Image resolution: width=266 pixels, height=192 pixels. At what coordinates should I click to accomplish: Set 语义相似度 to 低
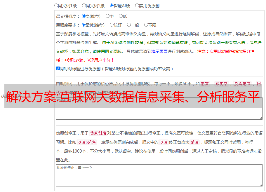click(121, 16)
